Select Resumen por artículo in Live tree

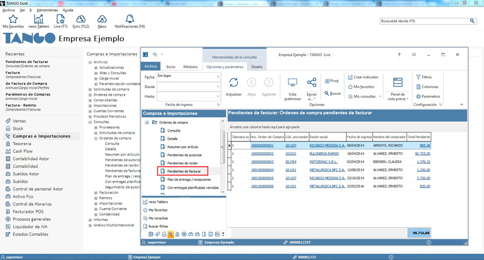tap(182, 147)
